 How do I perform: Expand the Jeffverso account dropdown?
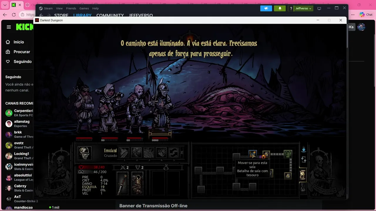pos(303,8)
